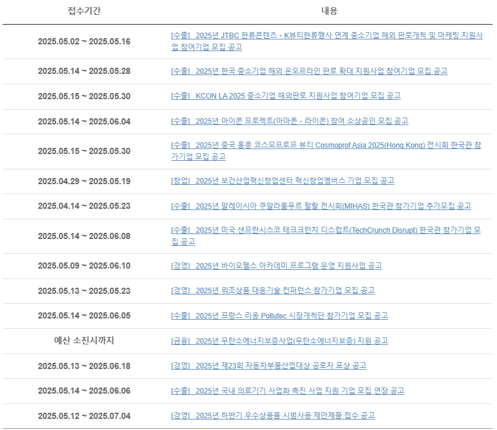Open 보건산업혁신창업센터 혁신창업멤버스 기업 모집 공고 link
This screenshot has height=430, width=497.
[283, 181]
